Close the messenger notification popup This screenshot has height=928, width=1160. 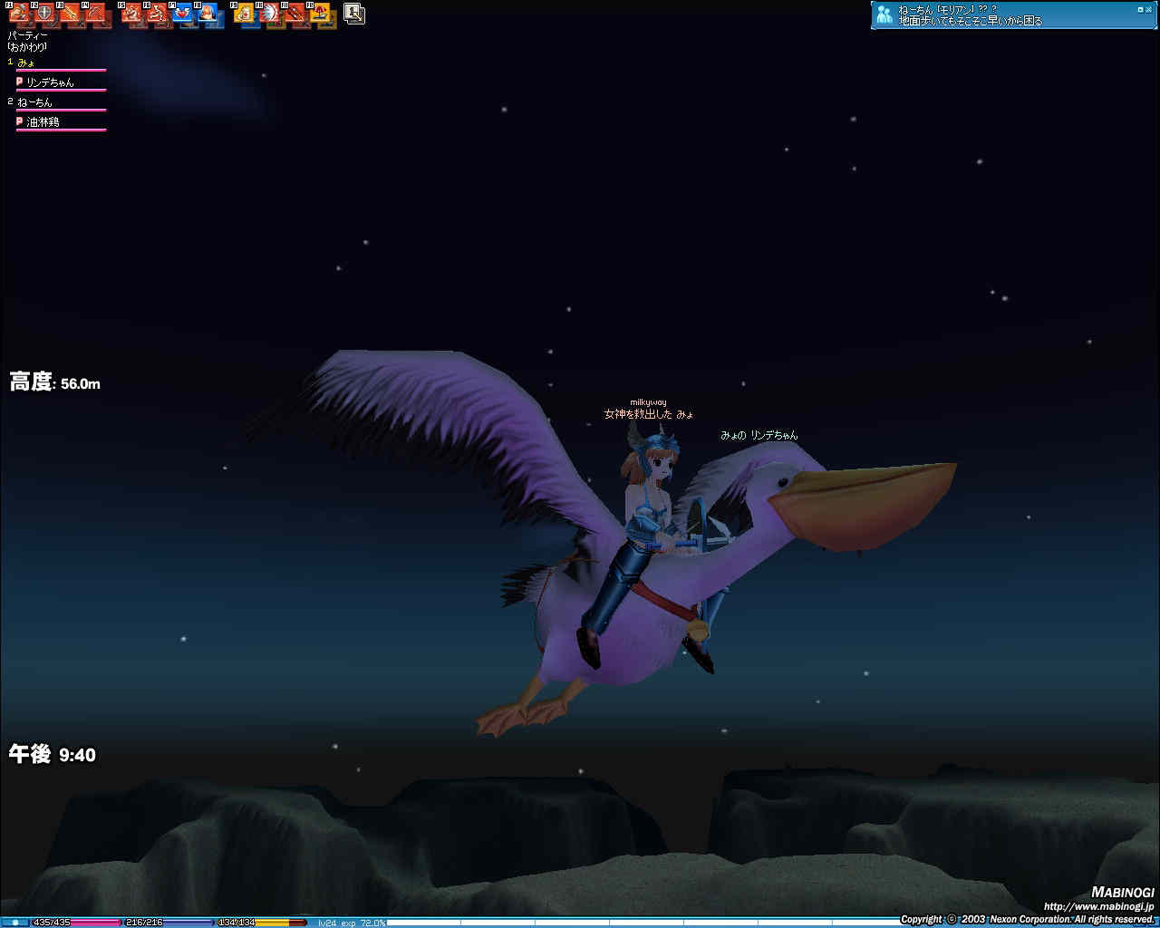coord(1151,10)
